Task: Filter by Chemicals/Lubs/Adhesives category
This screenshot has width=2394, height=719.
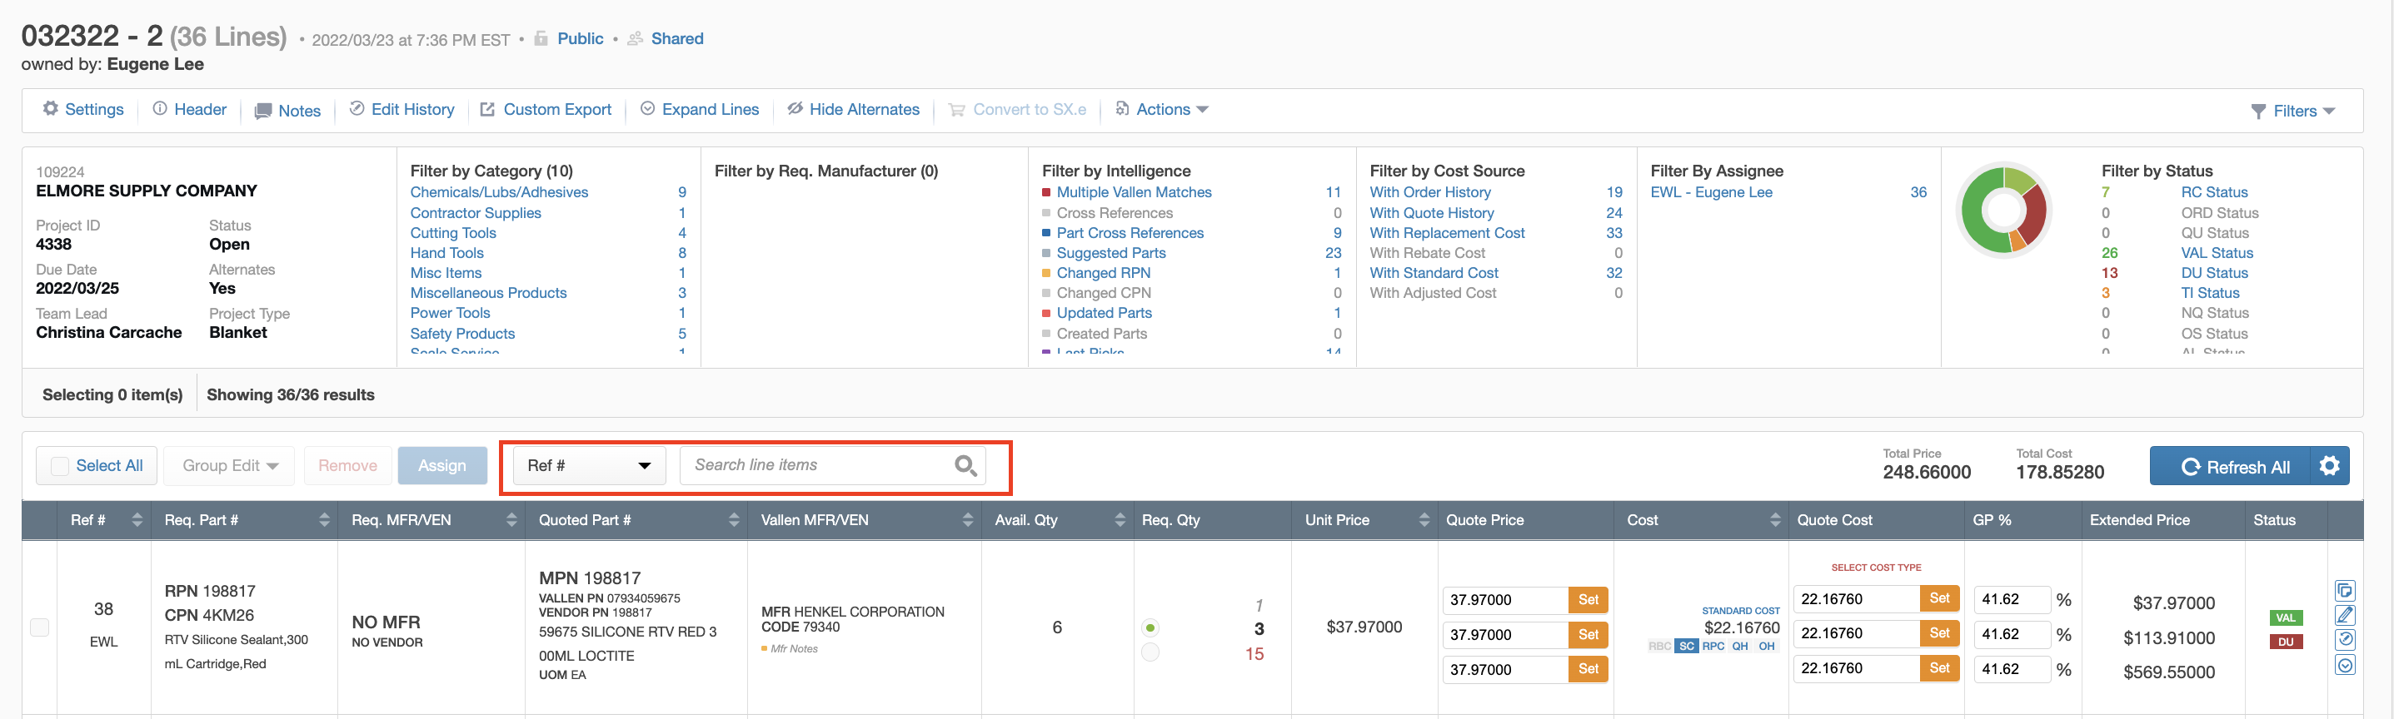Action: click(499, 192)
